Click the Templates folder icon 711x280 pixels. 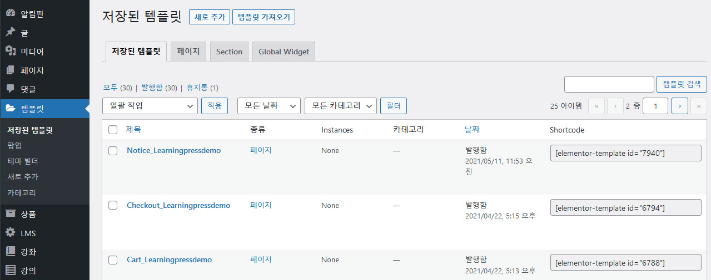(x=11, y=109)
